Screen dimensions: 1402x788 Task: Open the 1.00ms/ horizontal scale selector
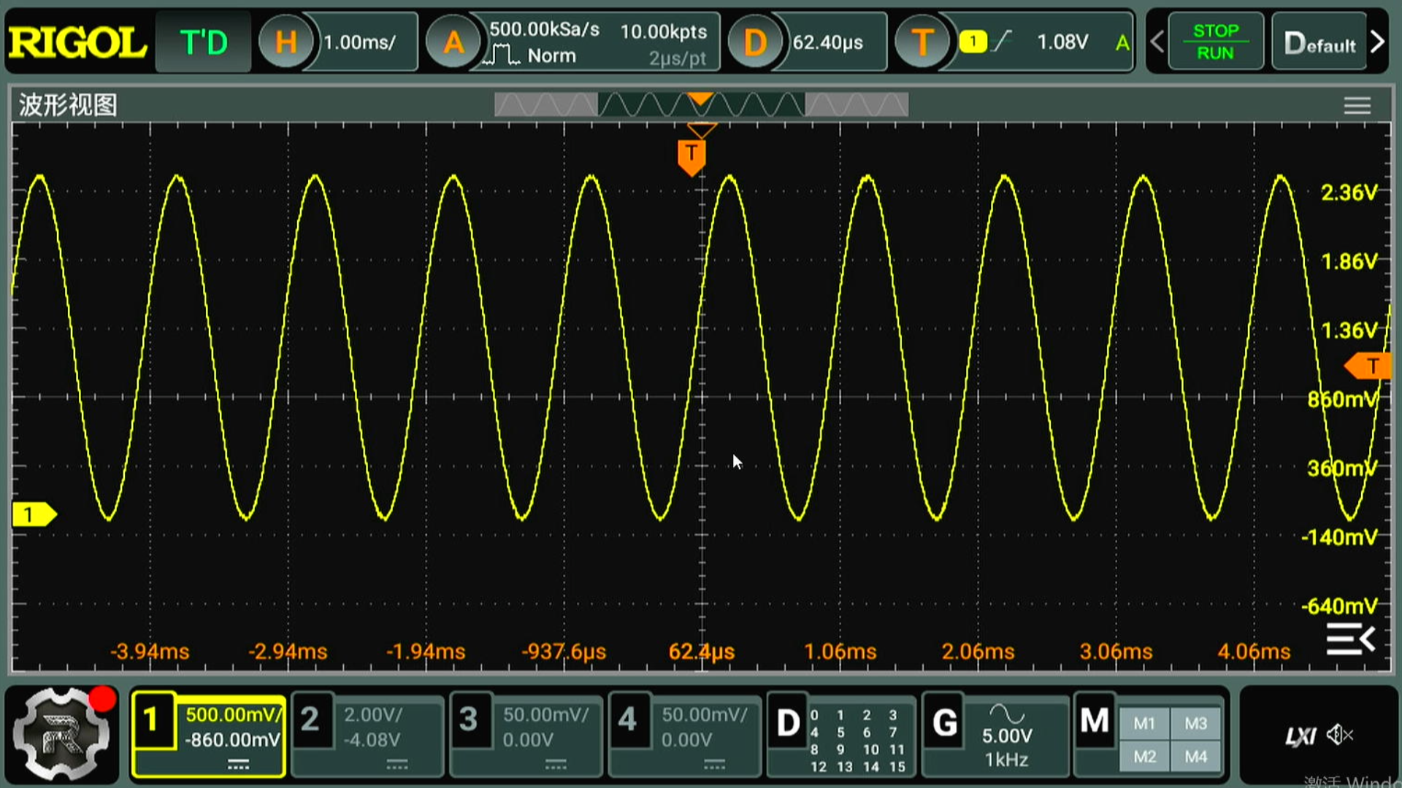tap(359, 42)
